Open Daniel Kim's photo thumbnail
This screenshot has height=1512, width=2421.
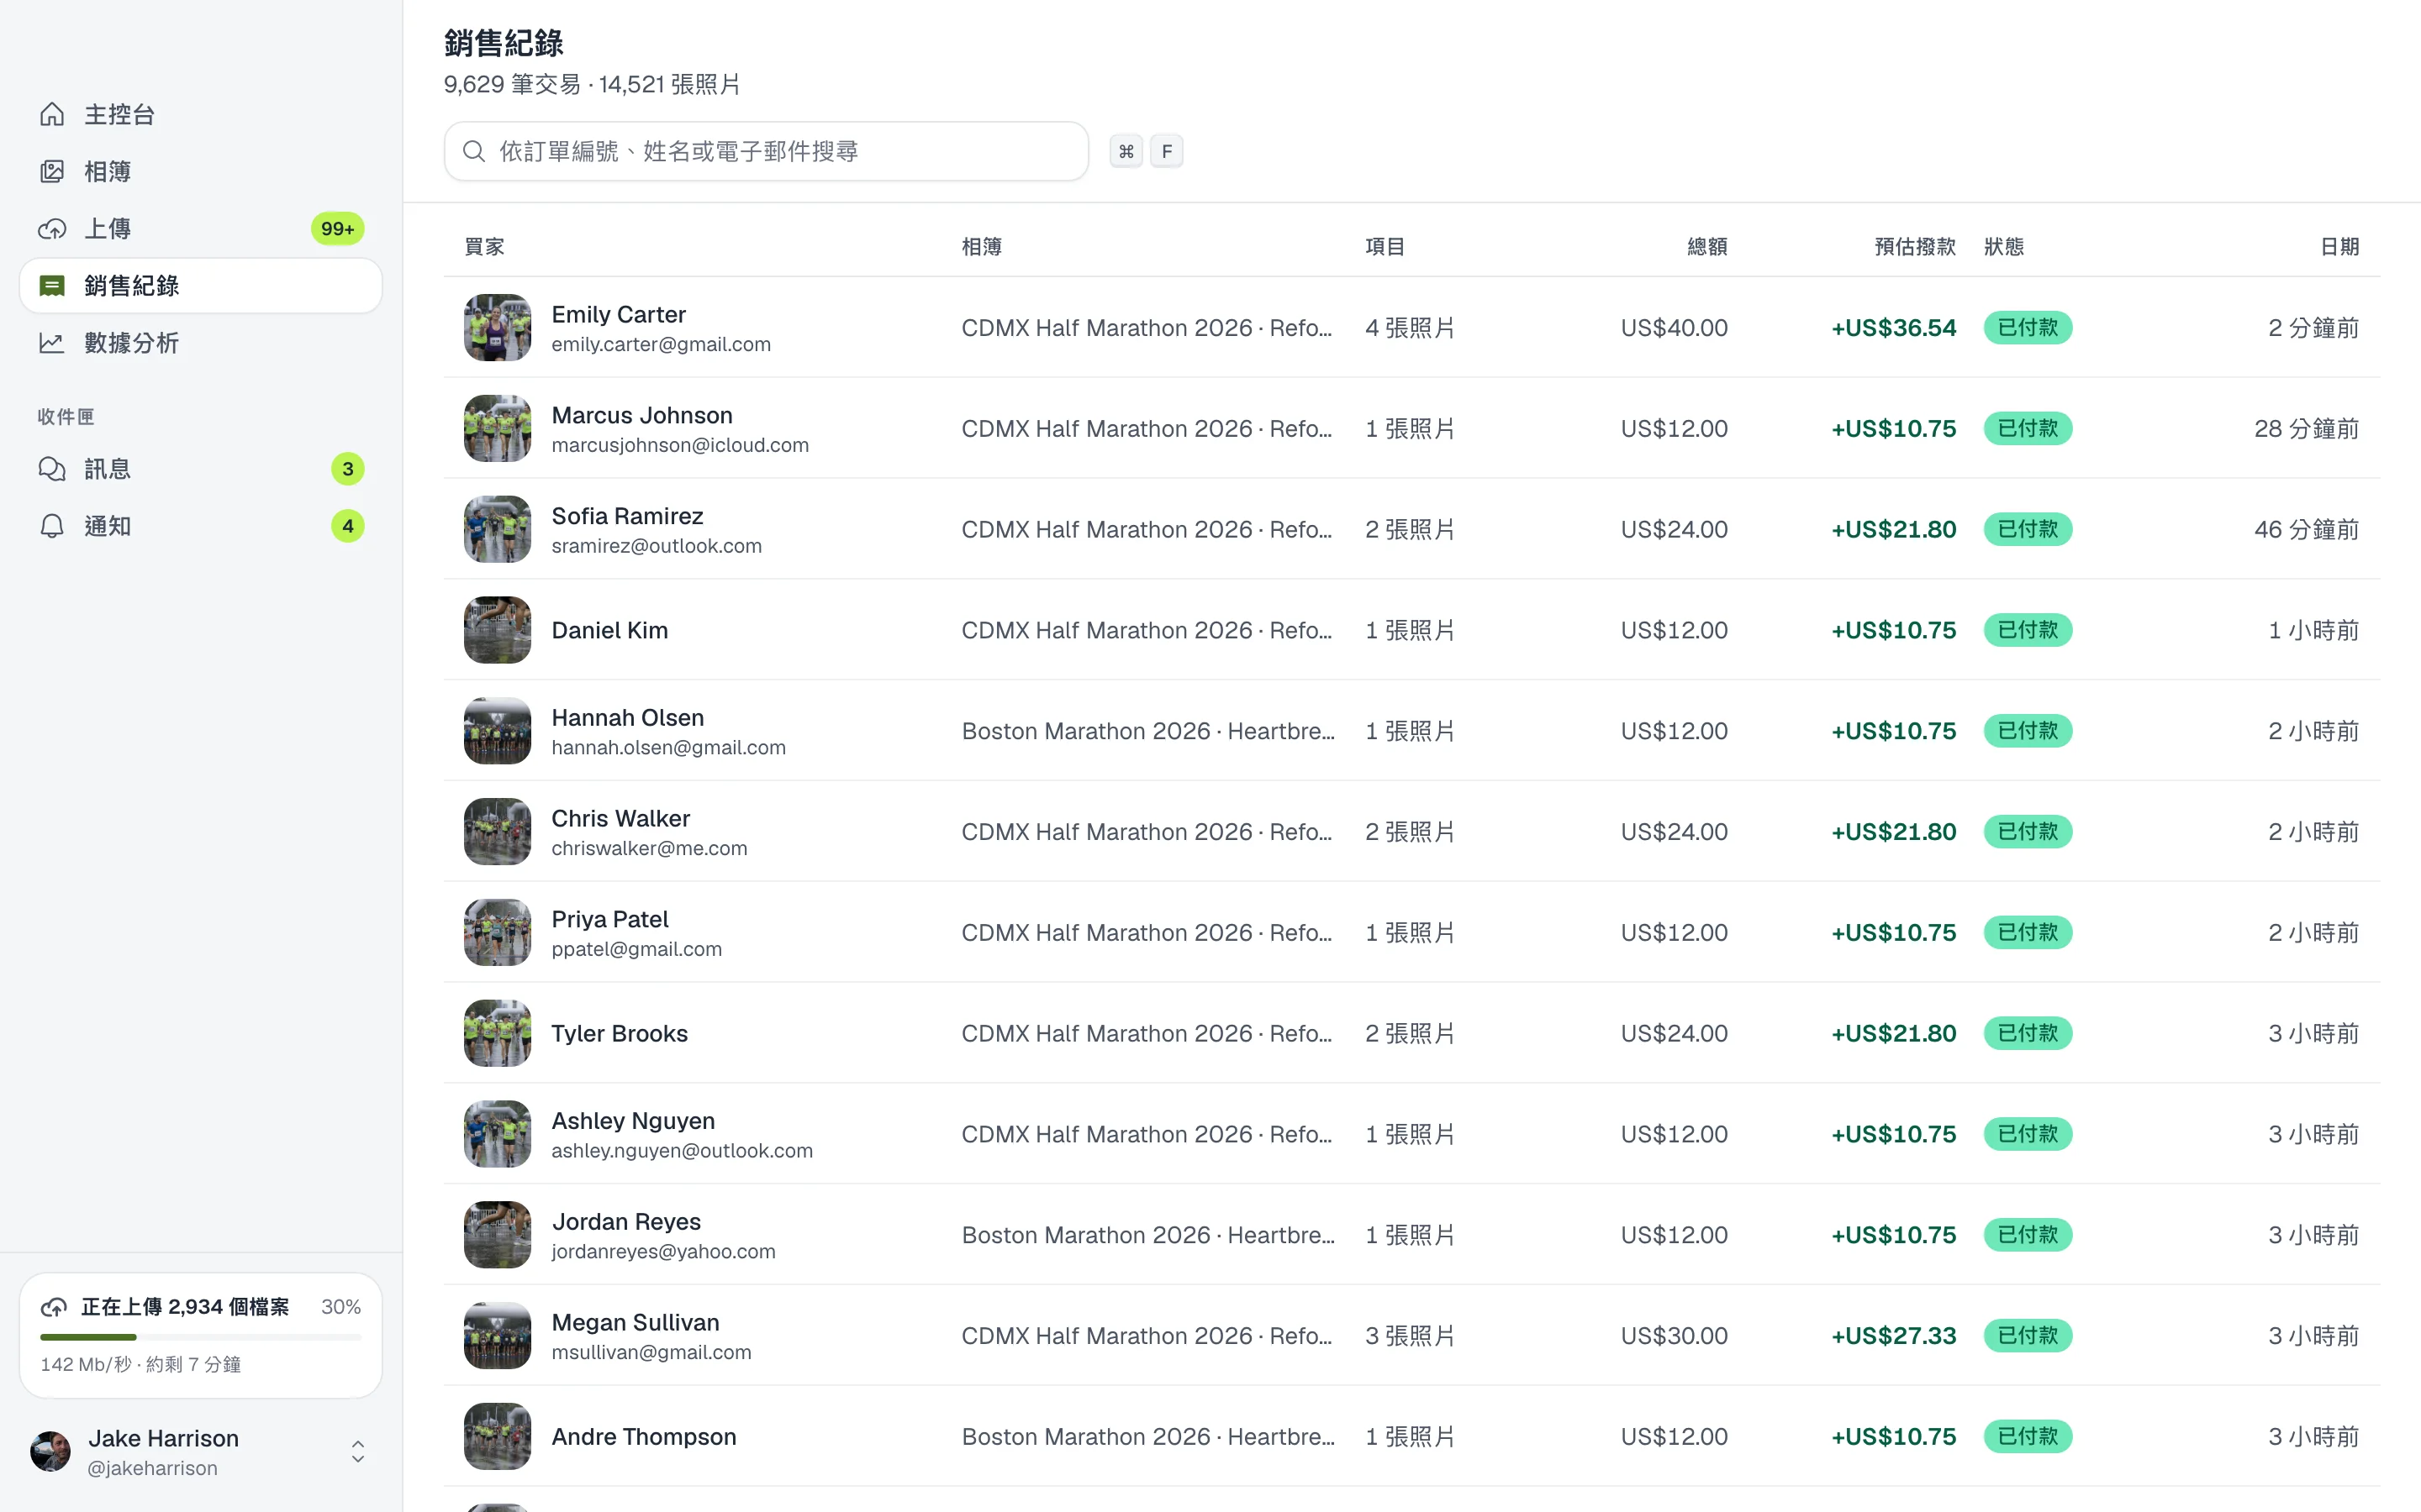click(497, 630)
